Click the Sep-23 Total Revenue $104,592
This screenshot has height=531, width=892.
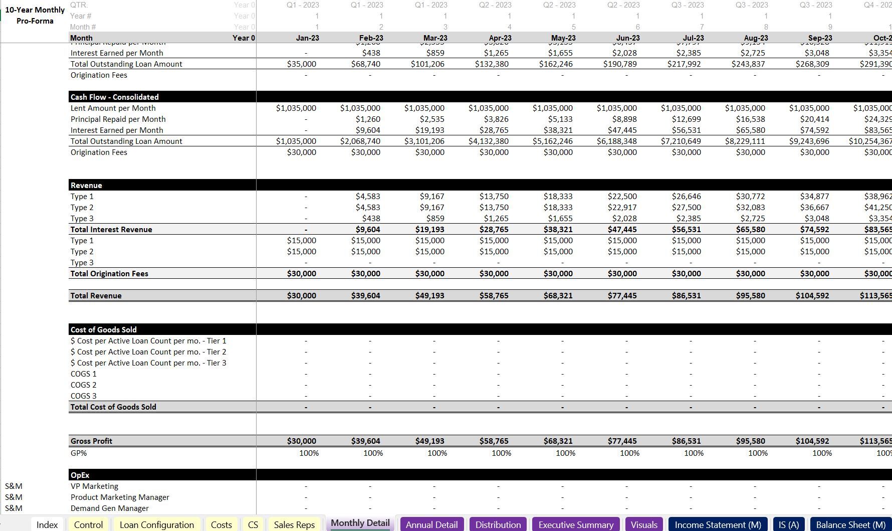[x=812, y=295]
